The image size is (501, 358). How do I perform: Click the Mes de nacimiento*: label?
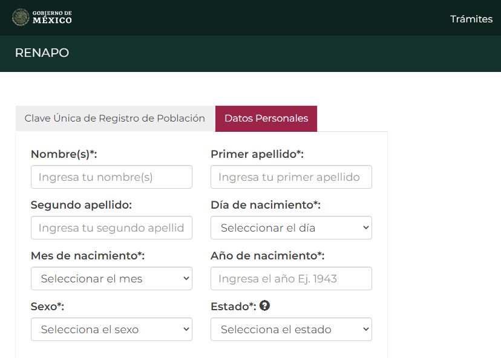click(x=88, y=256)
